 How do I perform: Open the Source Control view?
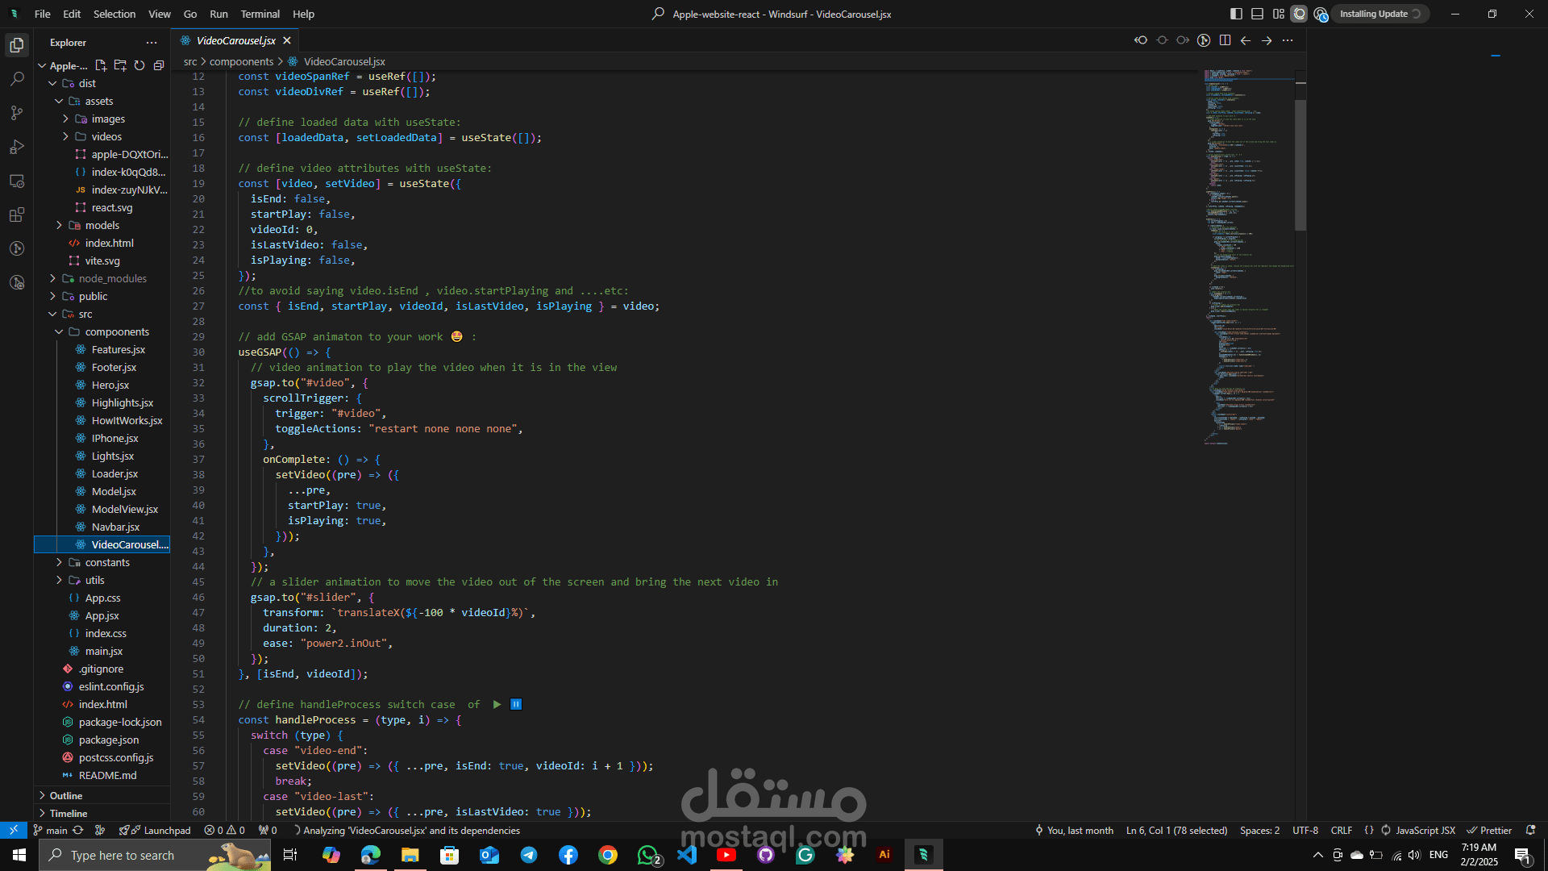click(17, 113)
